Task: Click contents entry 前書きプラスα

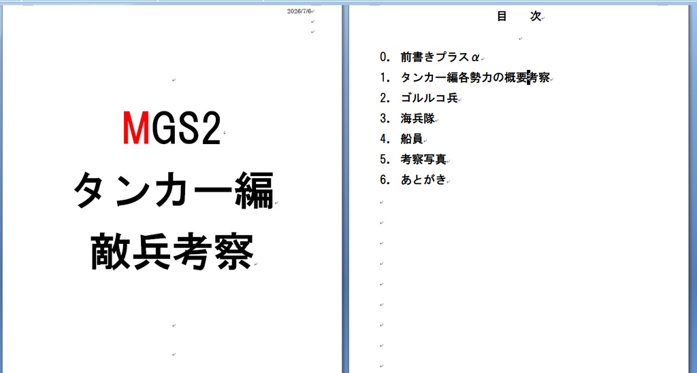Action: [440, 57]
